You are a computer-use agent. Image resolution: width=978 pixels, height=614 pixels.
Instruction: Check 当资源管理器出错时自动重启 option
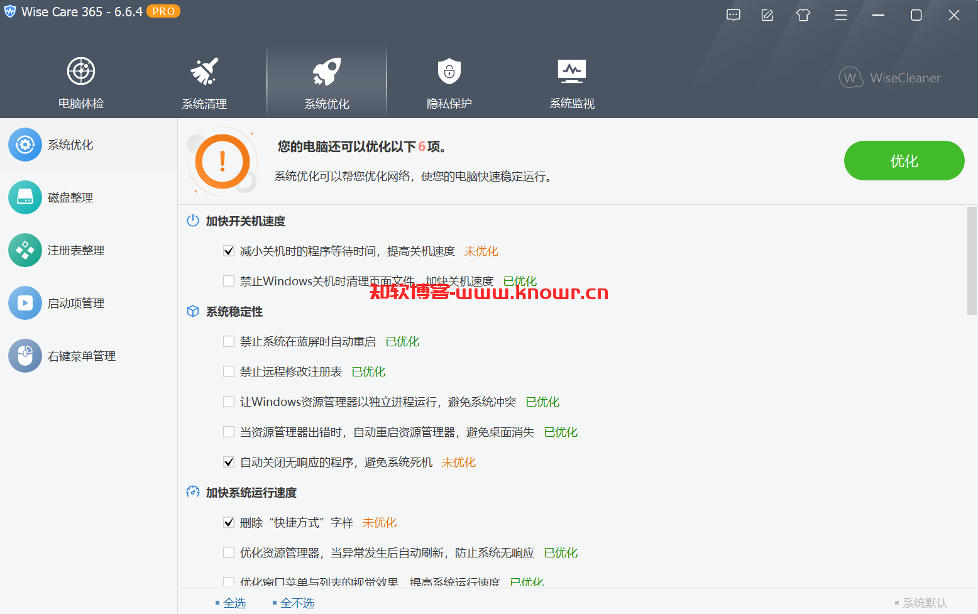pos(229,432)
